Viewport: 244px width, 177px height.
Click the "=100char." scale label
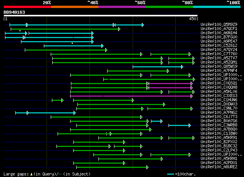185,174
